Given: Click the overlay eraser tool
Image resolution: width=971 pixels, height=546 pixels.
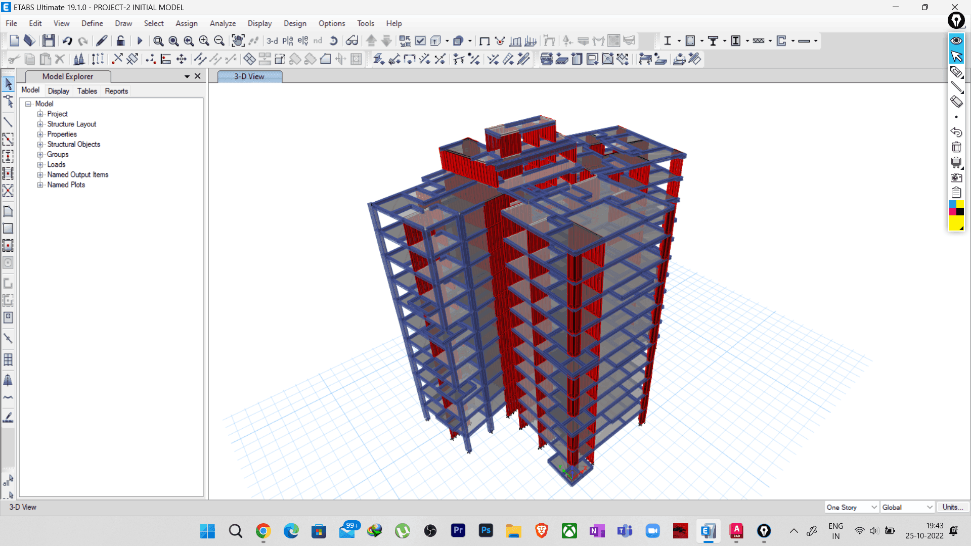Looking at the screenshot, I should 956,102.
